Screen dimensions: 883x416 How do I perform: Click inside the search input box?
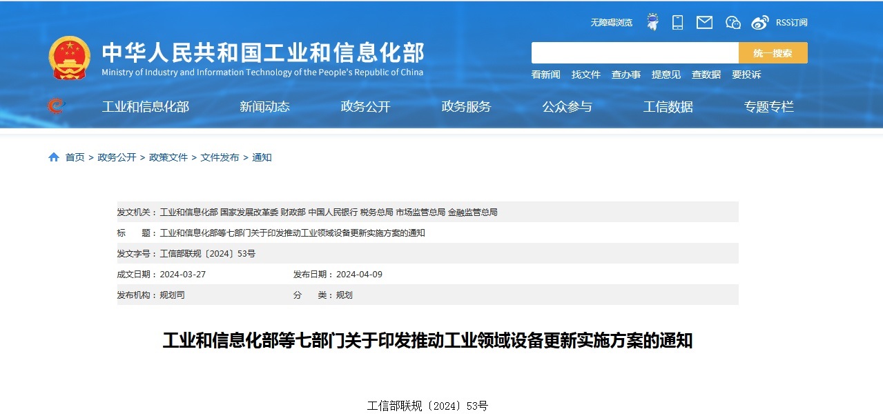634,53
